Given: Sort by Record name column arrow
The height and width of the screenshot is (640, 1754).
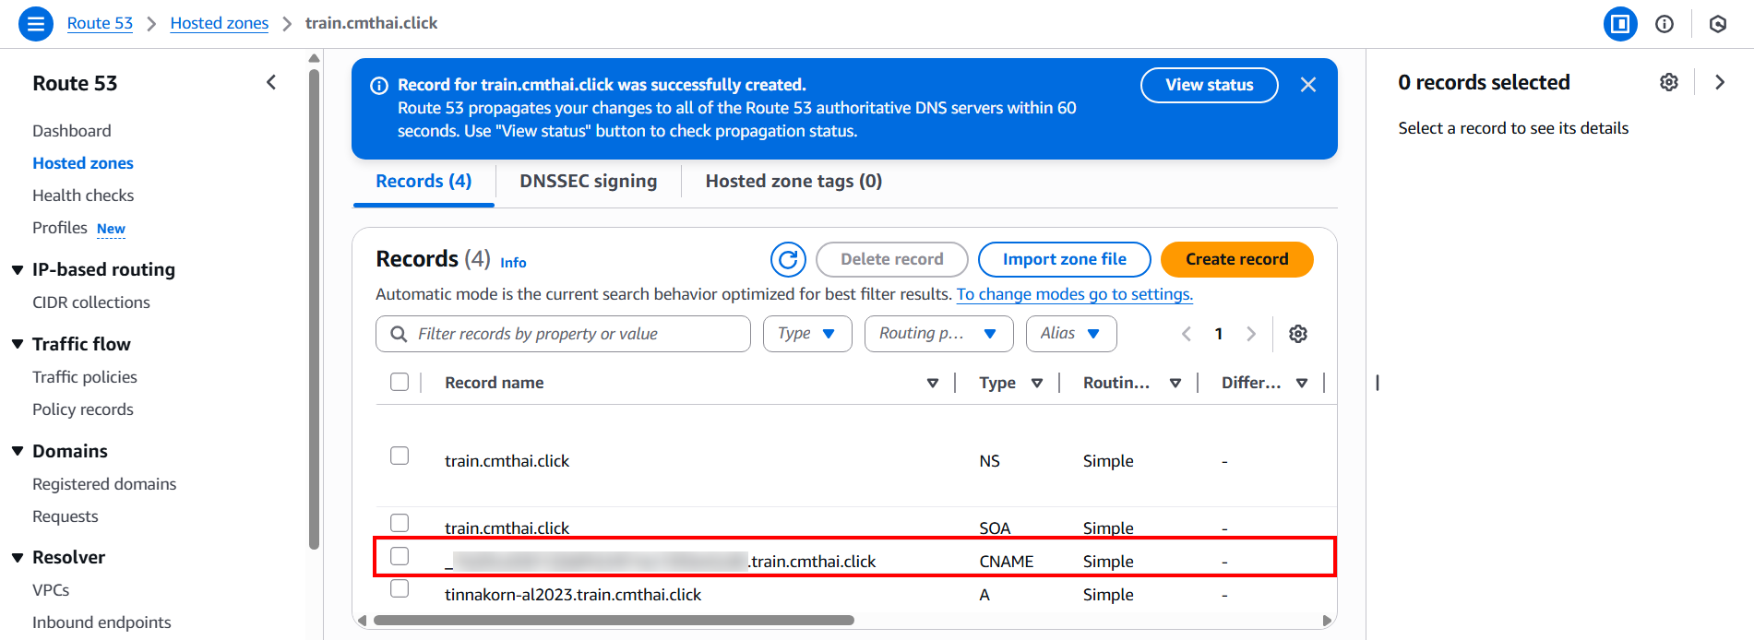Looking at the screenshot, I should 933,383.
